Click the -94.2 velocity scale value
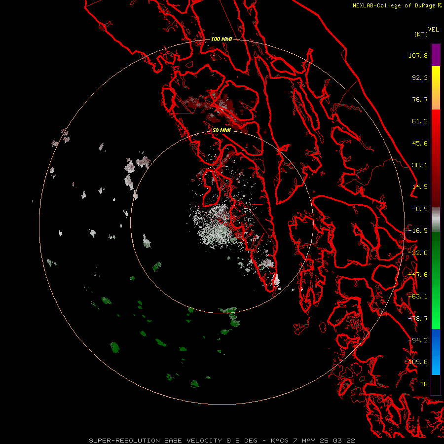 click(x=418, y=340)
